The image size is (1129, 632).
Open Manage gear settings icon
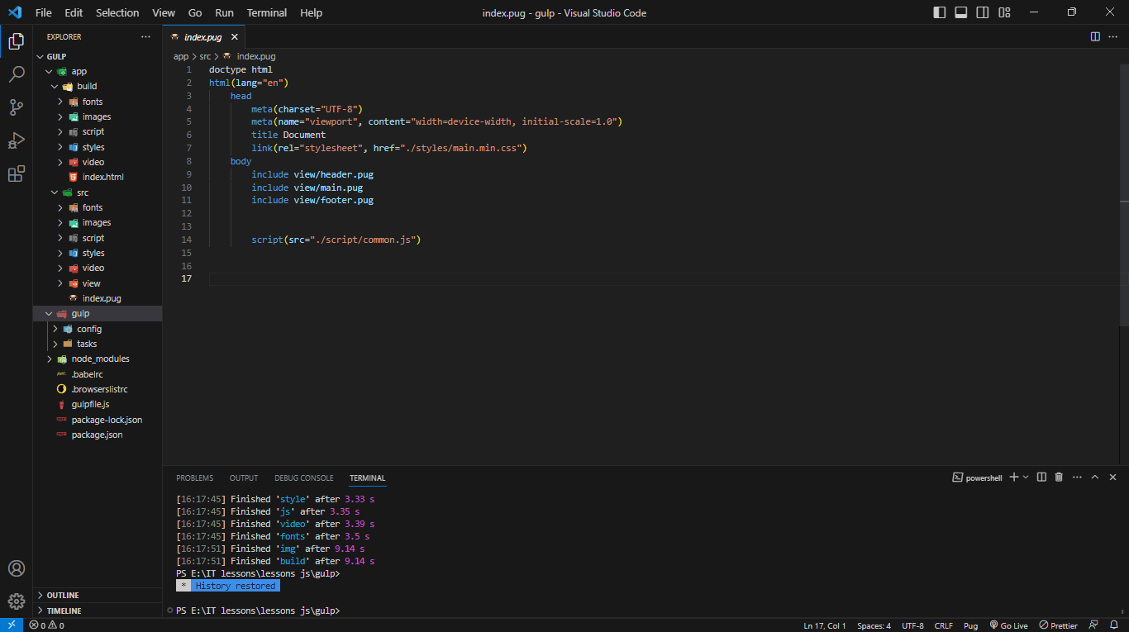tap(17, 601)
